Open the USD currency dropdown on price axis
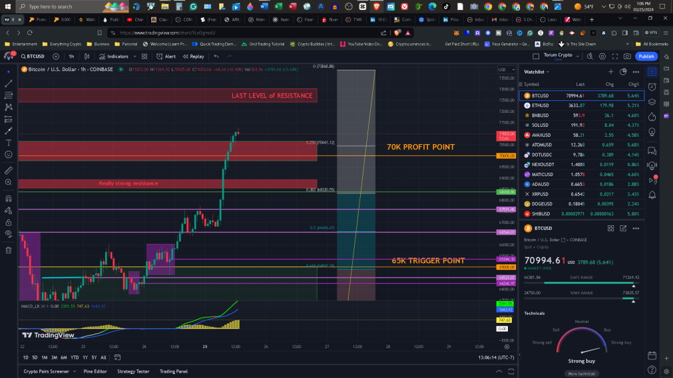The width and height of the screenshot is (673, 378). point(506,70)
